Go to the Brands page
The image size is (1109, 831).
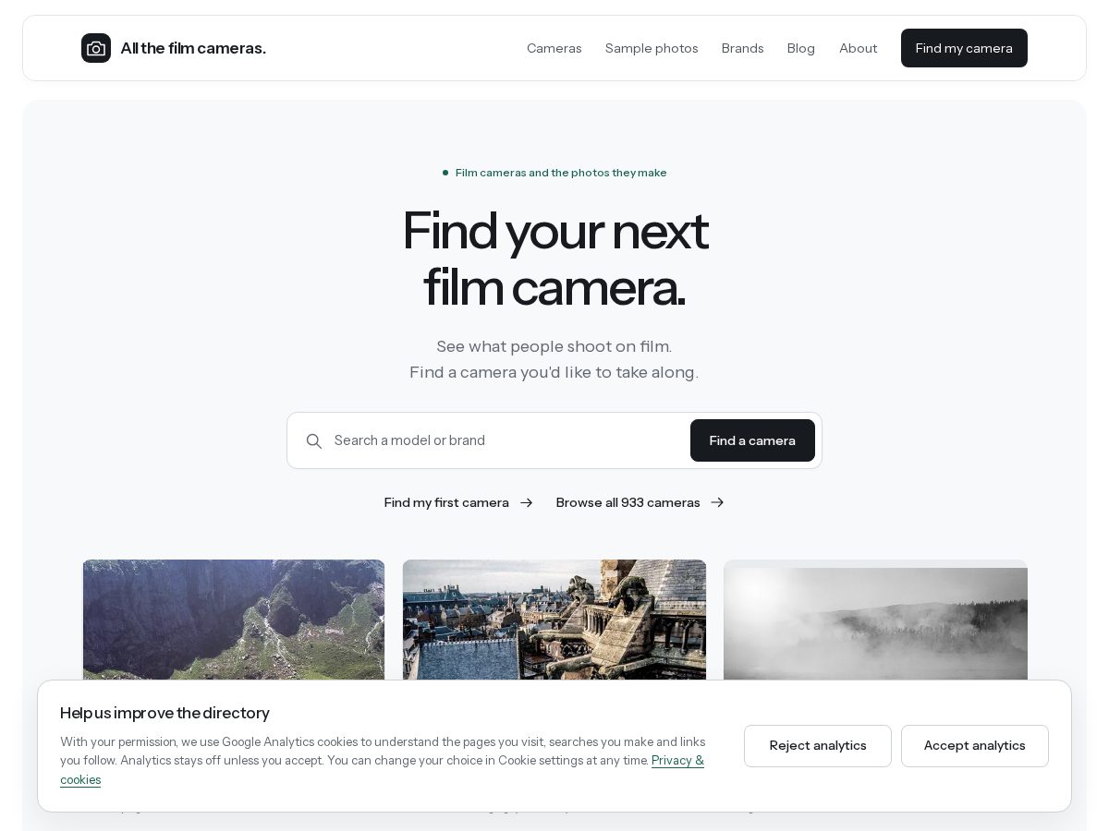743,48
